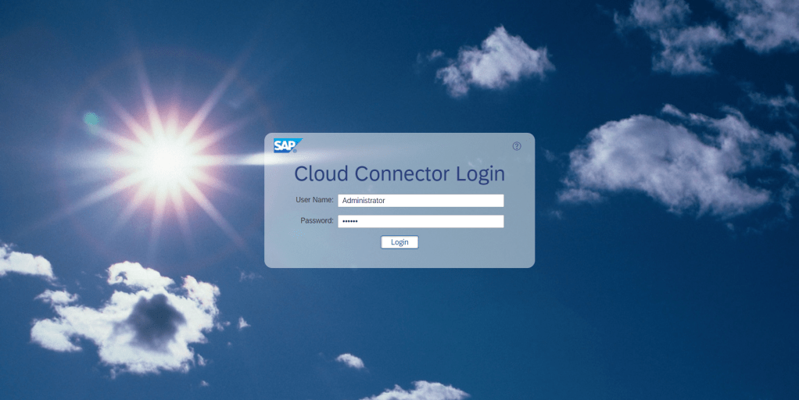
Task: Click the SAP logo
Action: click(287, 145)
